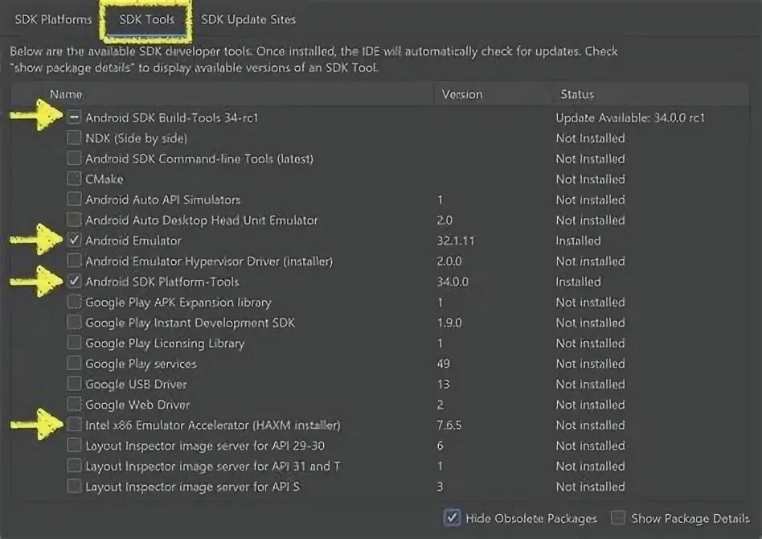The width and height of the screenshot is (762, 539).
Task: Sort the list by Name column header
Action: click(x=66, y=94)
